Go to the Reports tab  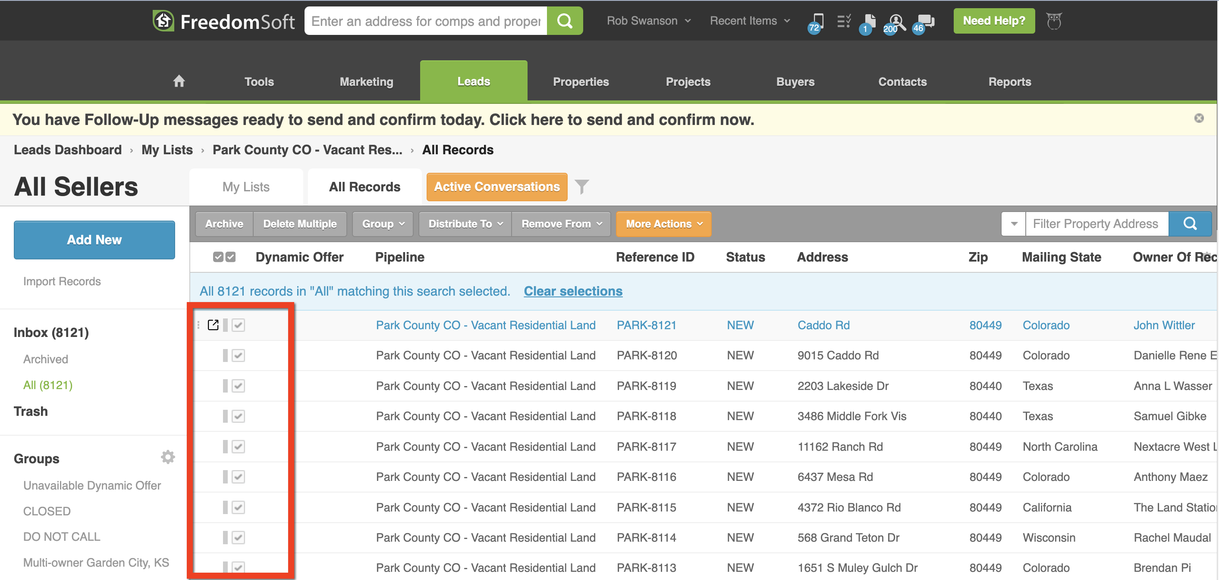point(1009,81)
